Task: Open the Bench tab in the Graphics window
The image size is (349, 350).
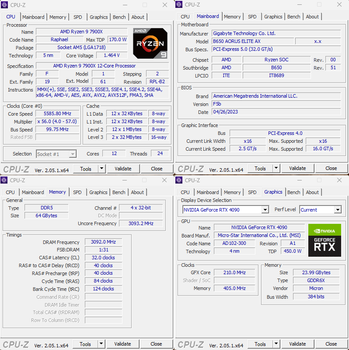Action: [294, 192]
